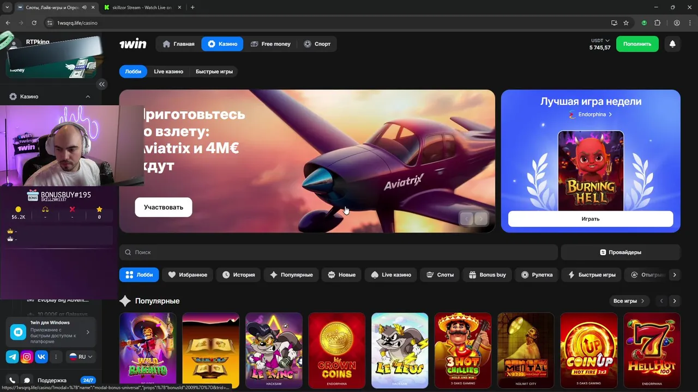Open Instagram social link
698x392 pixels.
(27, 357)
